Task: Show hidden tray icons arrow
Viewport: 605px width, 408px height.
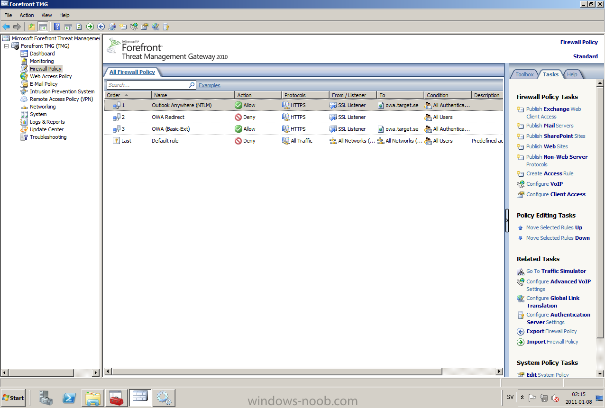Action: click(522, 398)
